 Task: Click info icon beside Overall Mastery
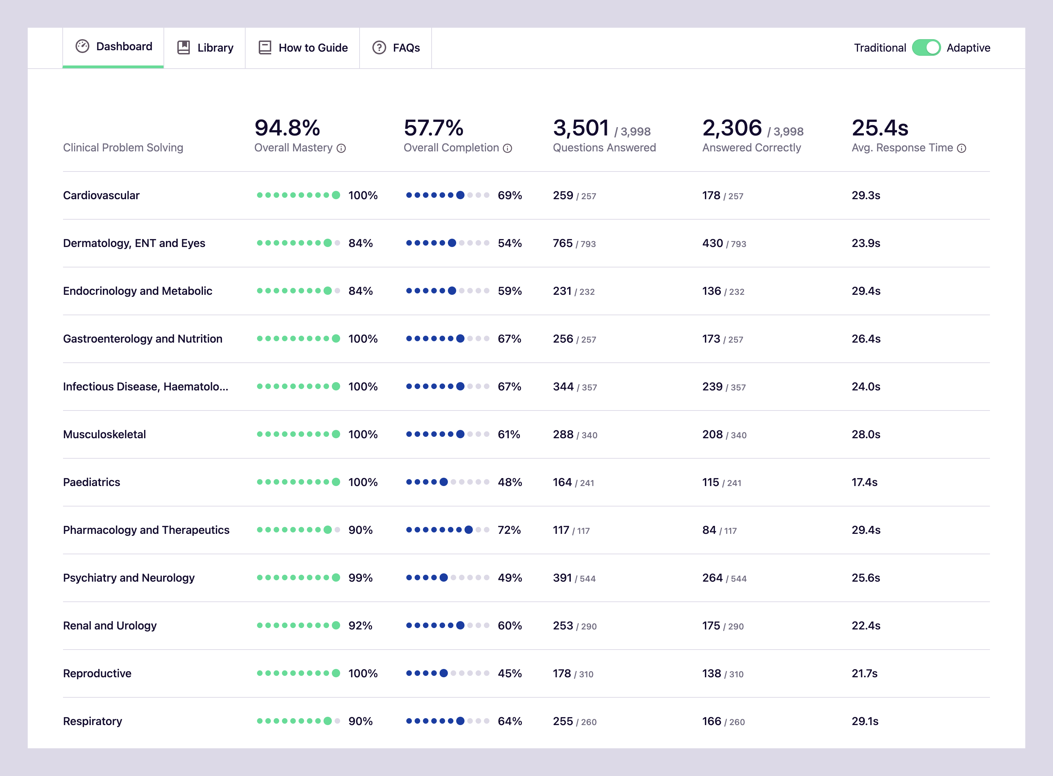tap(342, 148)
